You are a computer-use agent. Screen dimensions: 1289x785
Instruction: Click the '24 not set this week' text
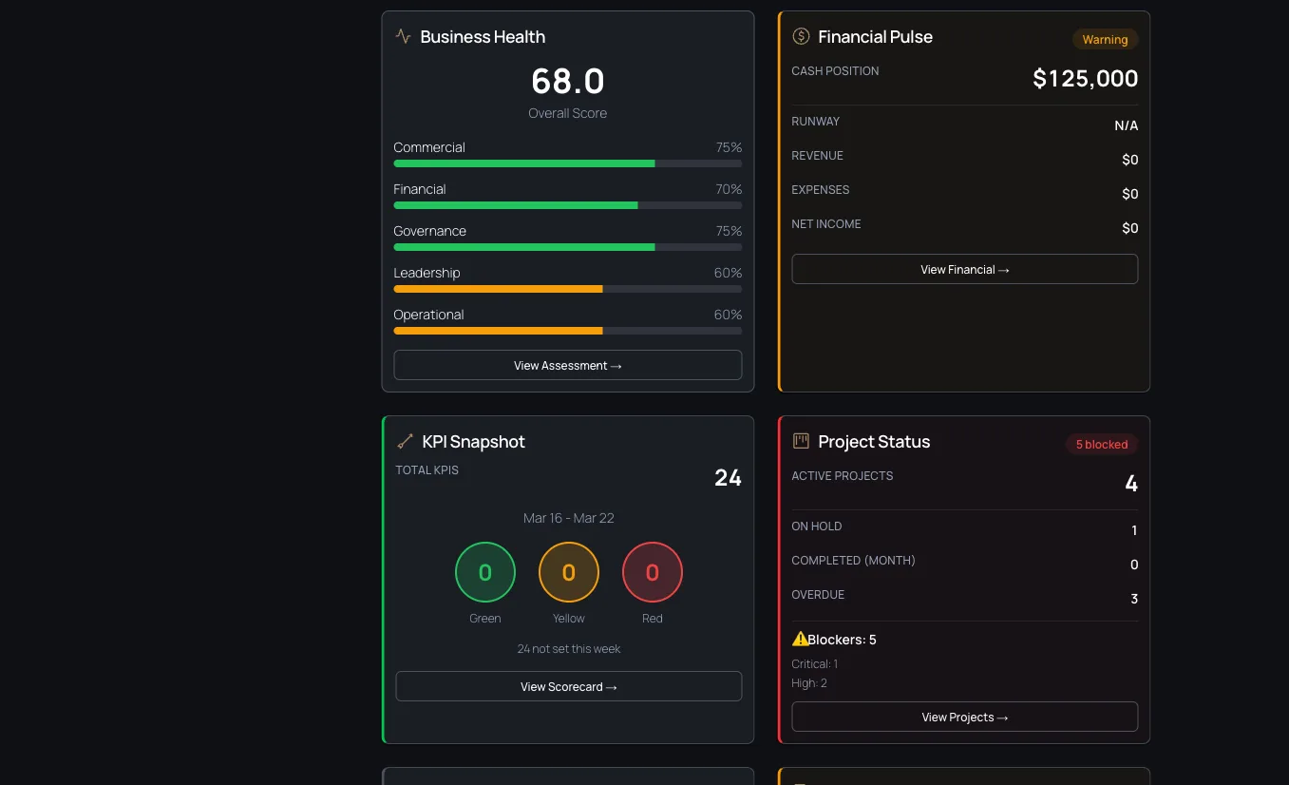tap(569, 649)
